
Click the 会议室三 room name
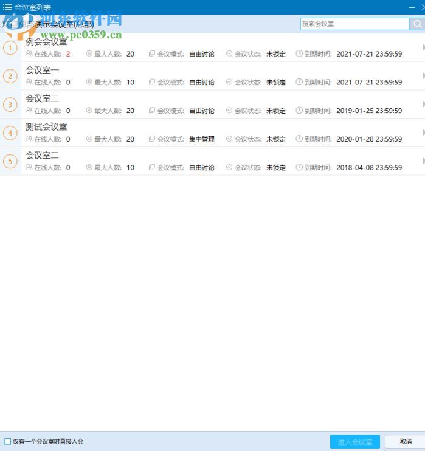[43, 98]
